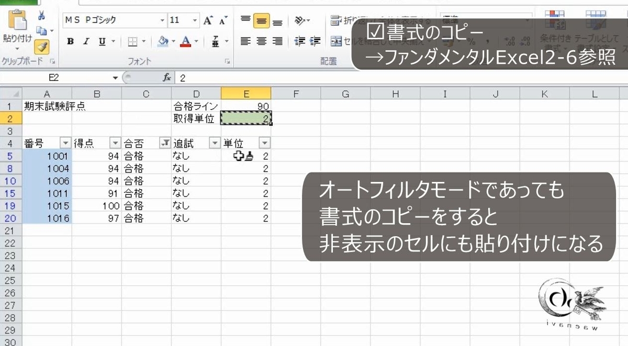Align text left
Screen dimensions: 628x346
[x=245, y=41]
